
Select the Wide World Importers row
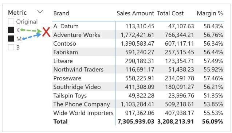[x=138, y=113]
